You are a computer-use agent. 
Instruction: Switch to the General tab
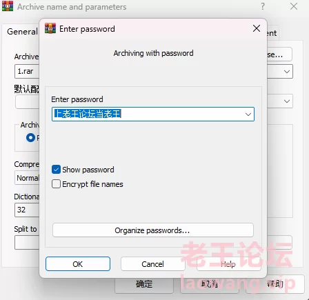22,32
